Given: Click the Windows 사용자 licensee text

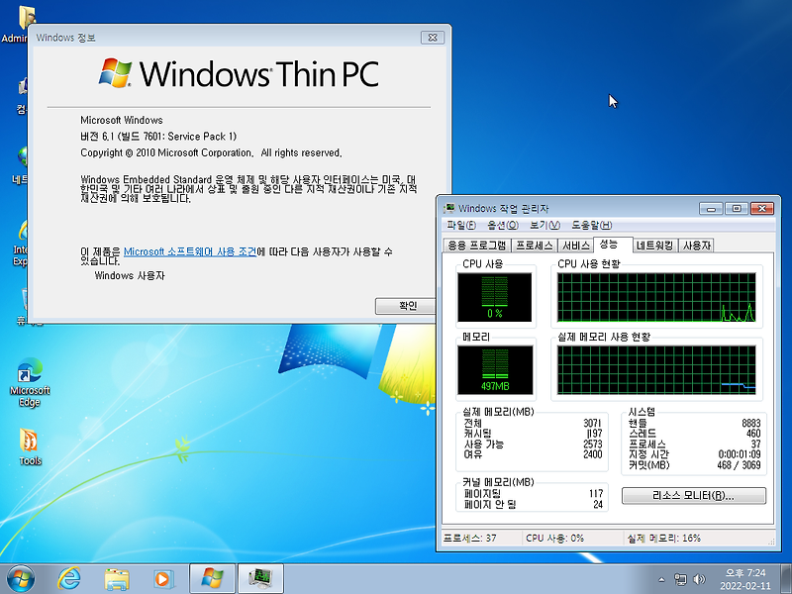Looking at the screenshot, I should tap(130, 276).
